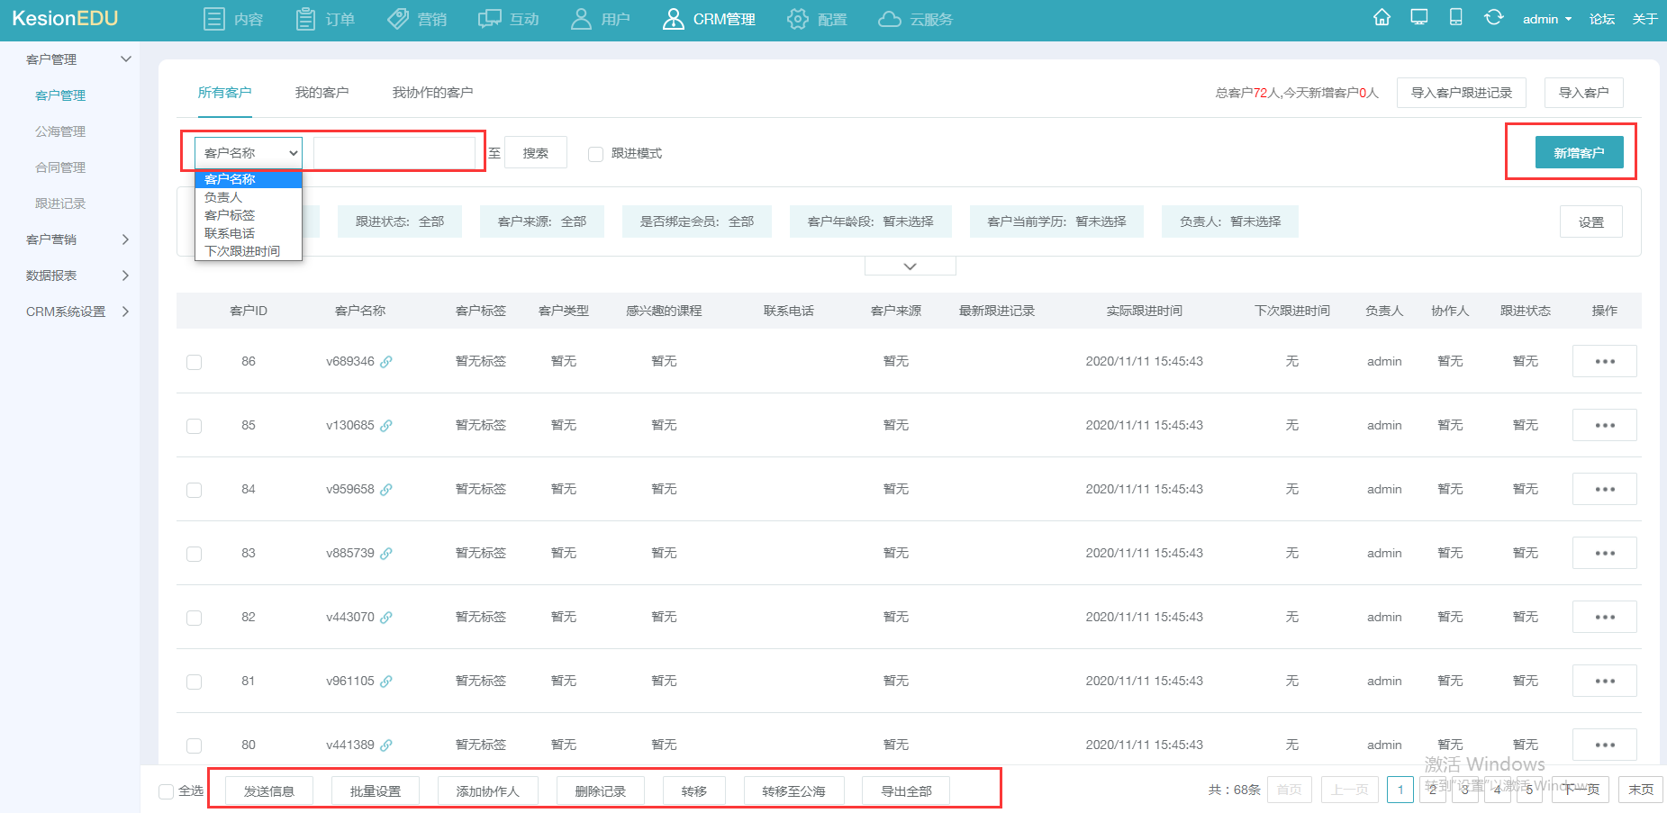The height and width of the screenshot is (813, 1667).
Task: Choose 负责人 in the dropdown list
Action: [x=249, y=197]
